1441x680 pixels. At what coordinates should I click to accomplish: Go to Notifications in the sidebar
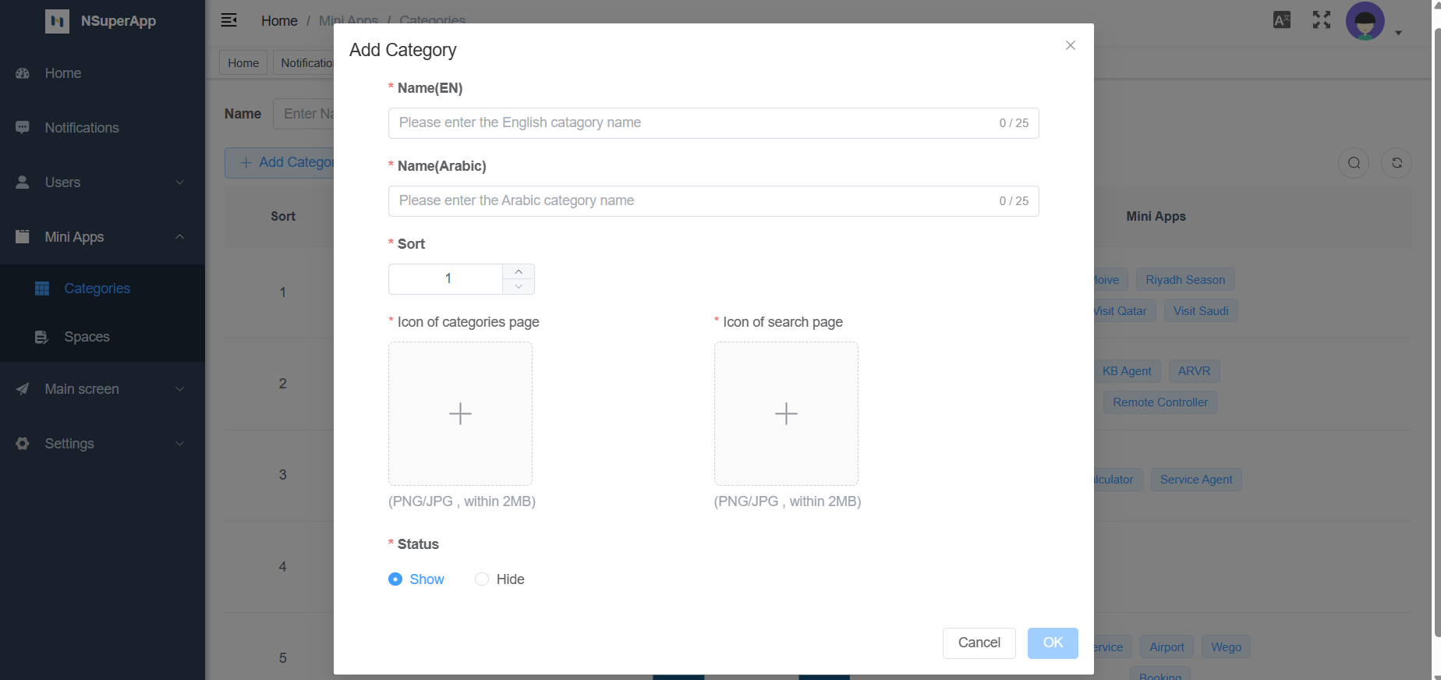coord(82,128)
